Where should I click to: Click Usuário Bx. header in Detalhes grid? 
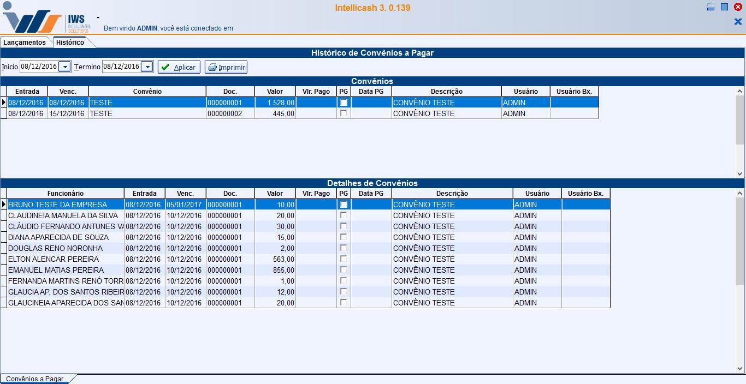point(586,194)
